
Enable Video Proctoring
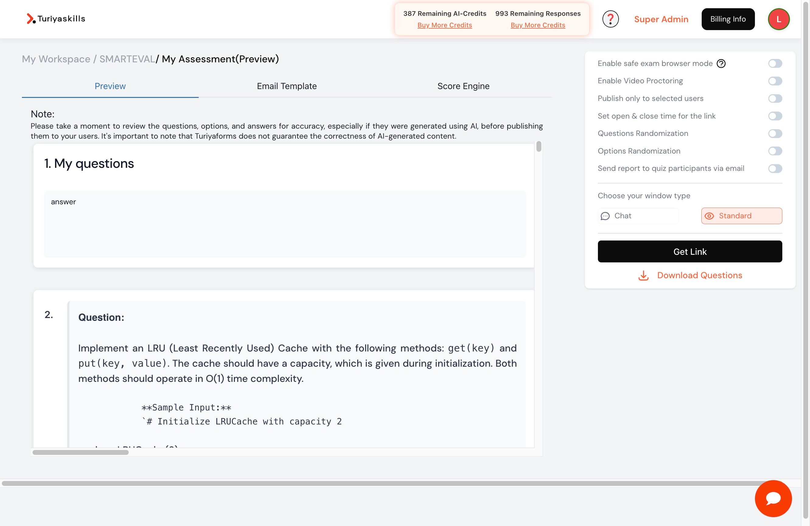tap(775, 81)
